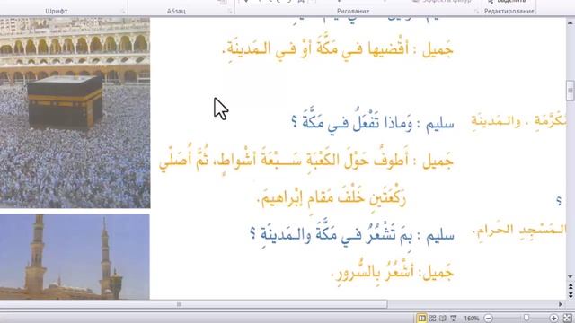Viewport: 575px width, 323px height.
Task: Click the vertical scroll up arrow
Action: [x=571, y=22]
